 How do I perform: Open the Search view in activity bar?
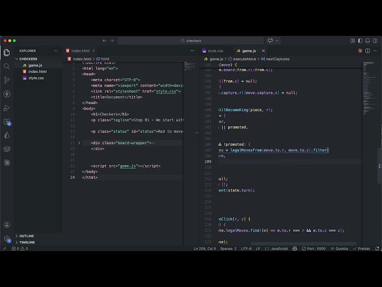pyautogui.click(x=7, y=66)
